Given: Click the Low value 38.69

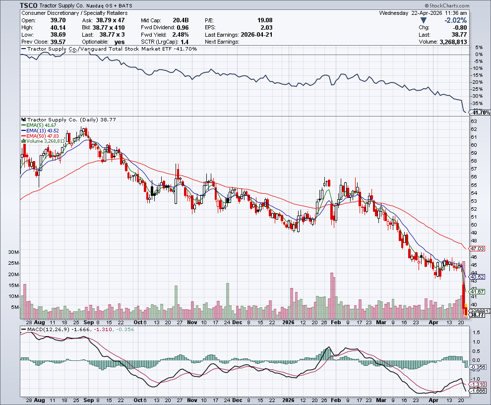Looking at the screenshot, I should (x=58, y=35).
